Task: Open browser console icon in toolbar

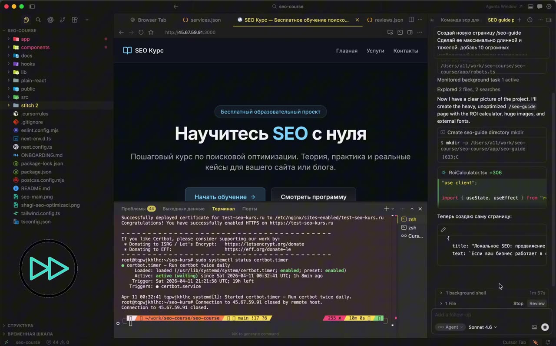Action: pos(400,33)
